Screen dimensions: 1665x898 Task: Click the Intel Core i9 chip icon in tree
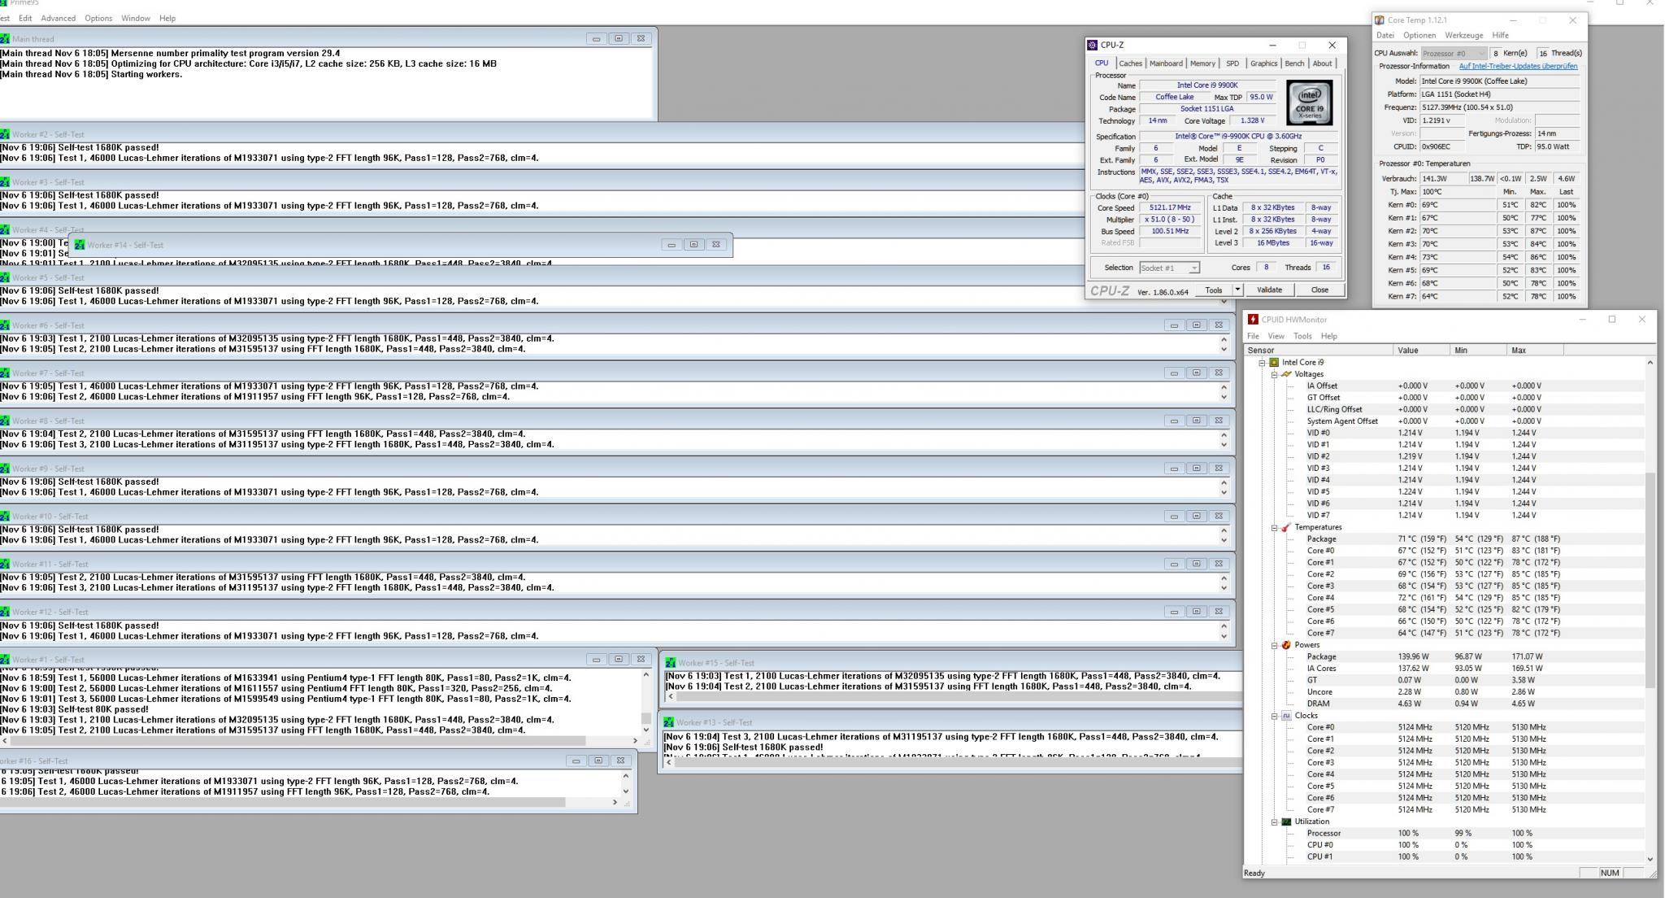coord(1274,363)
